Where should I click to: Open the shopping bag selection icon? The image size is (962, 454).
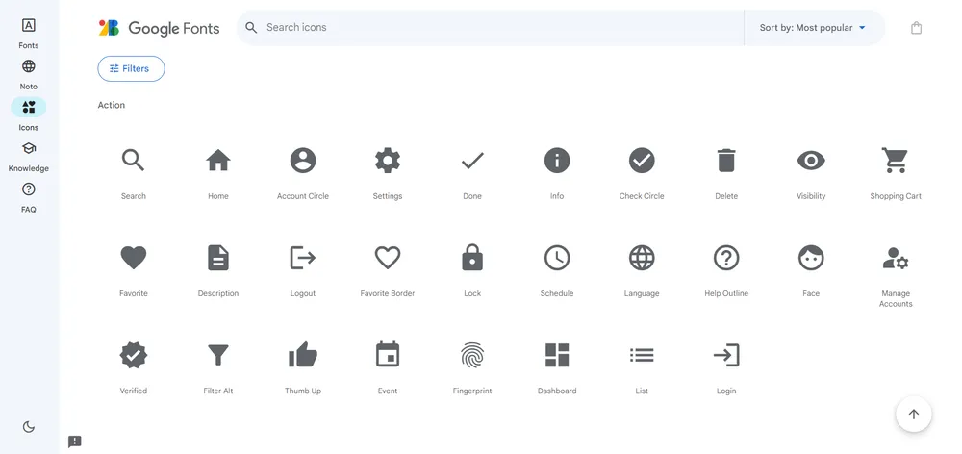coord(916,28)
